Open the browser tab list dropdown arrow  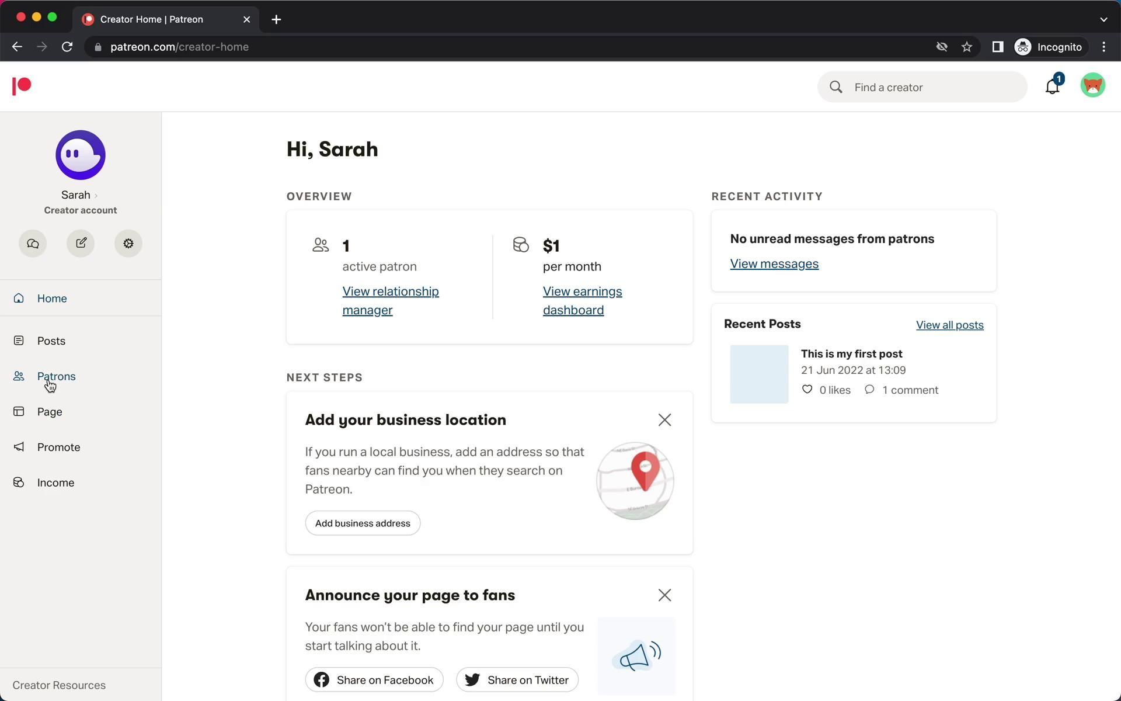point(1103,19)
